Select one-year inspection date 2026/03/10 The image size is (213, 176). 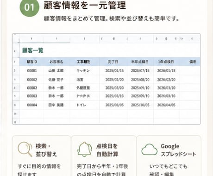point(166,96)
